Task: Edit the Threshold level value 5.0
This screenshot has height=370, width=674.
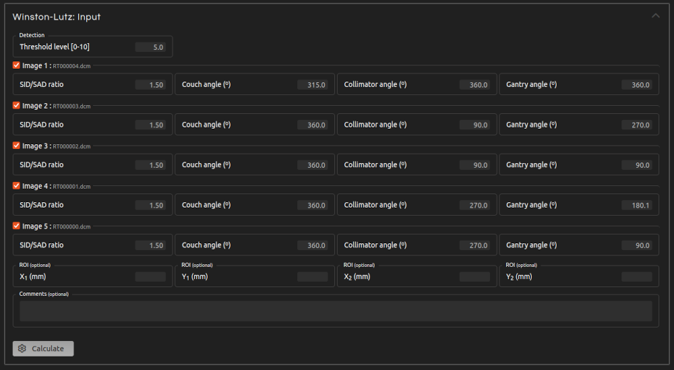Action: coord(150,47)
